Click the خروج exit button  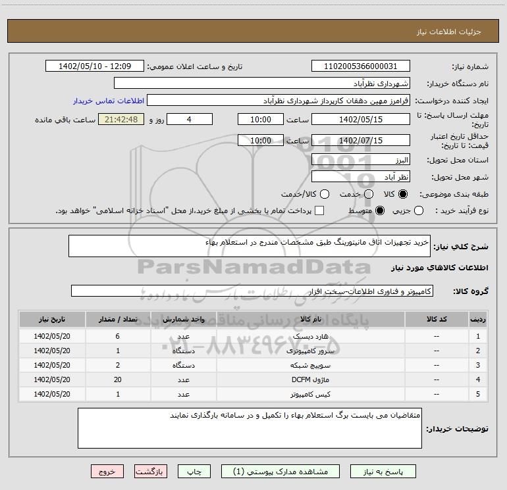coord(107,472)
